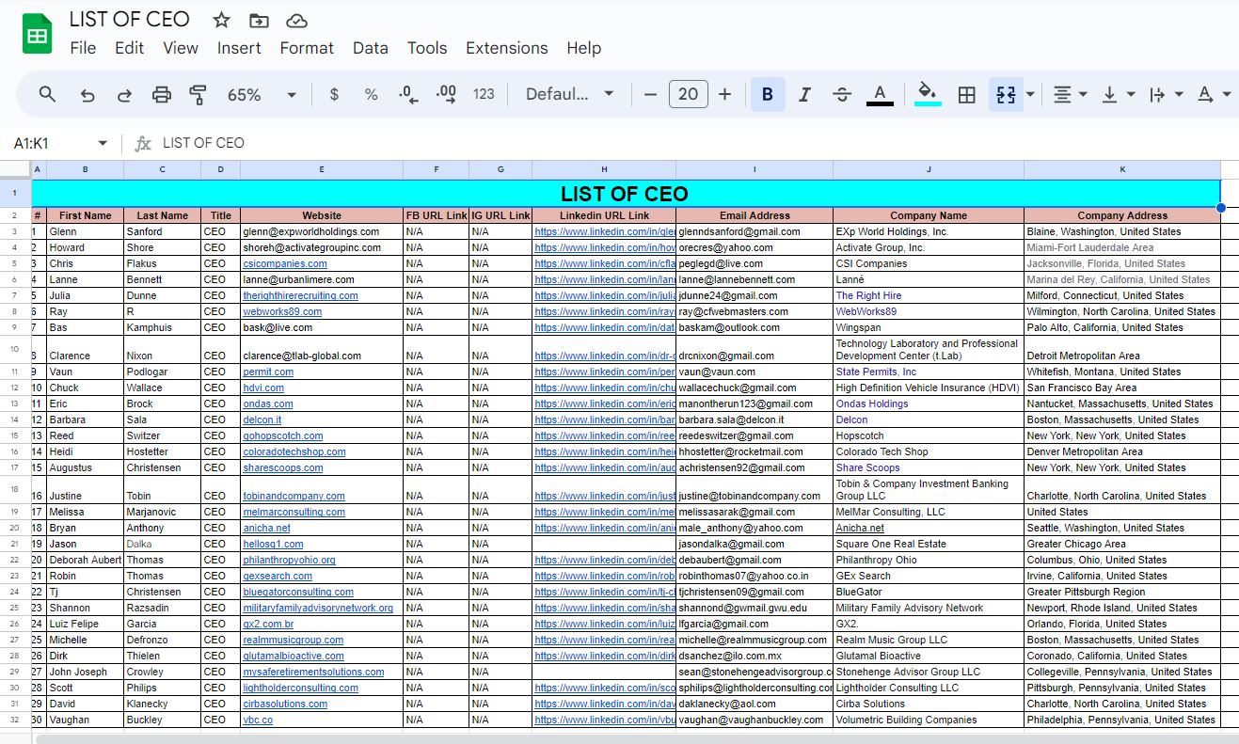The width and height of the screenshot is (1239, 744).
Task: Expand the merge type dropdown arrow
Action: [x=1031, y=94]
